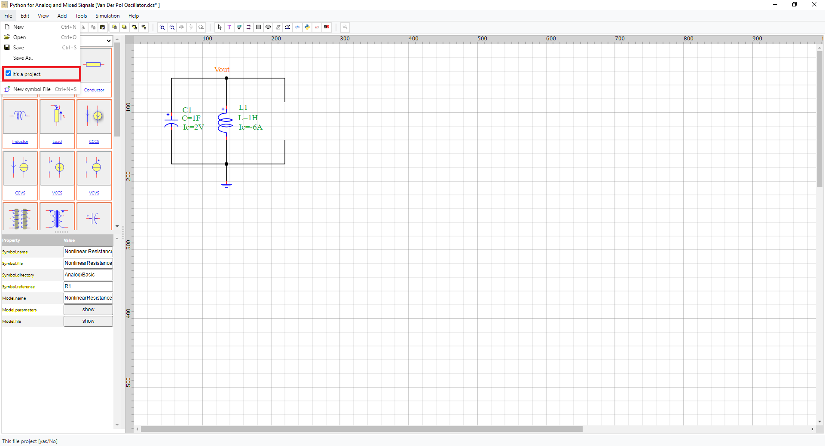Image resolution: width=825 pixels, height=446 pixels.
Task: Open the Help menu
Action: [134, 16]
